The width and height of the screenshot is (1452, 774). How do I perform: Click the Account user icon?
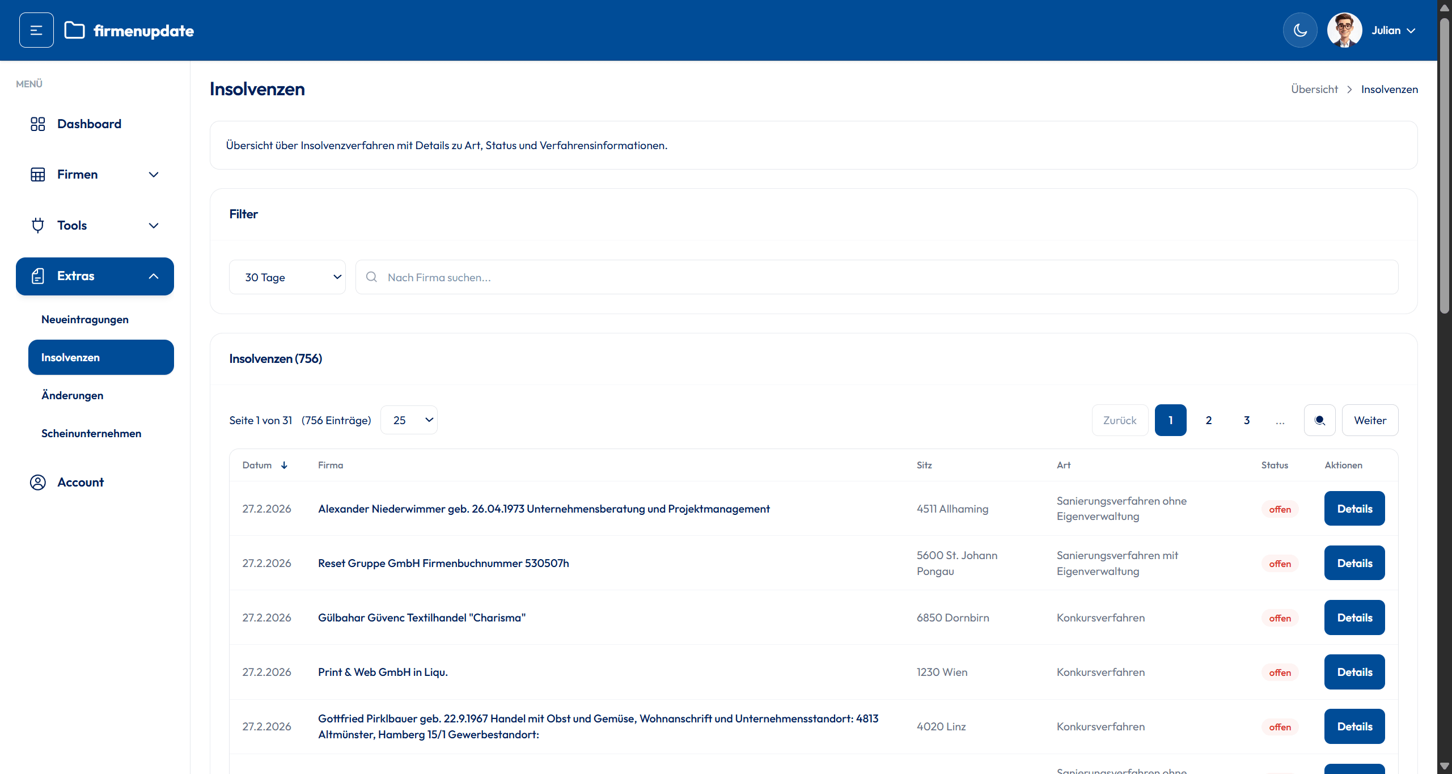pyautogui.click(x=37, y=482)
